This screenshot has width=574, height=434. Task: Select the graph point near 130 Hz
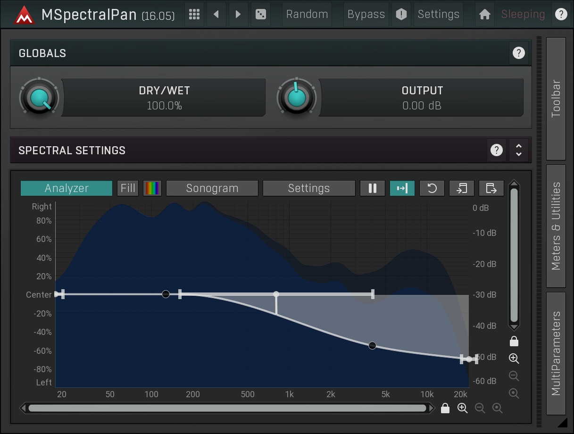point(166,294)
